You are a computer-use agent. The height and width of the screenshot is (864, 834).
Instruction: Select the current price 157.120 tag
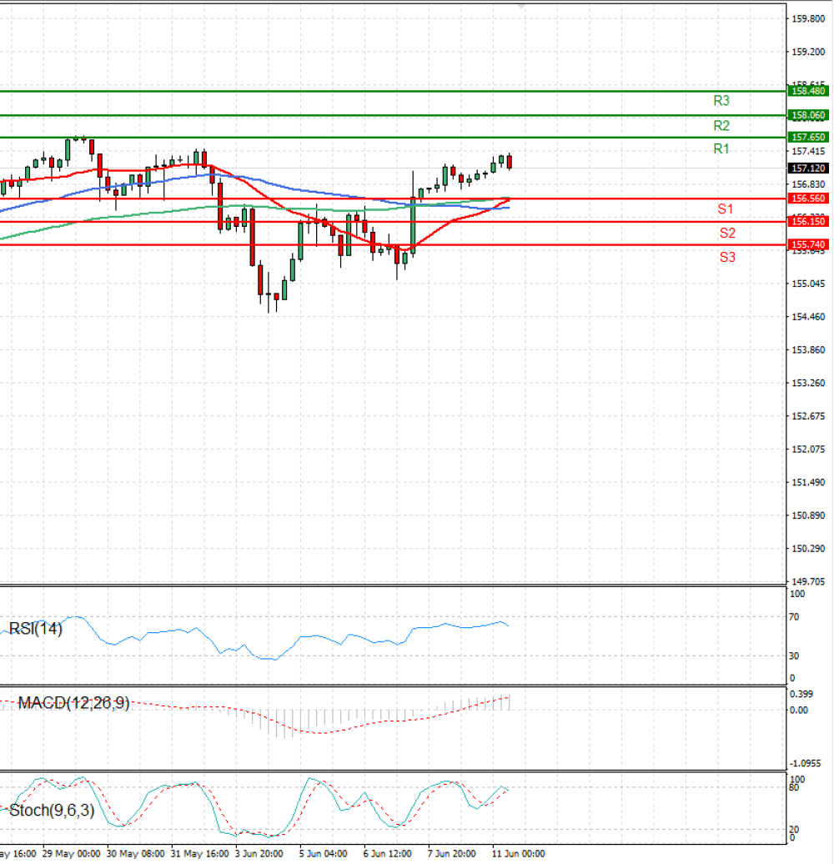(x=808, y=168)
